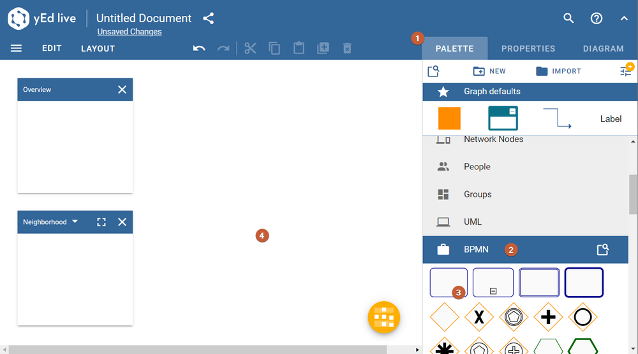The width and height of the screenshot is (638, 354).
Task: Click the horizontal scrollbar right arrow
Action: click(x=417, y=350)
